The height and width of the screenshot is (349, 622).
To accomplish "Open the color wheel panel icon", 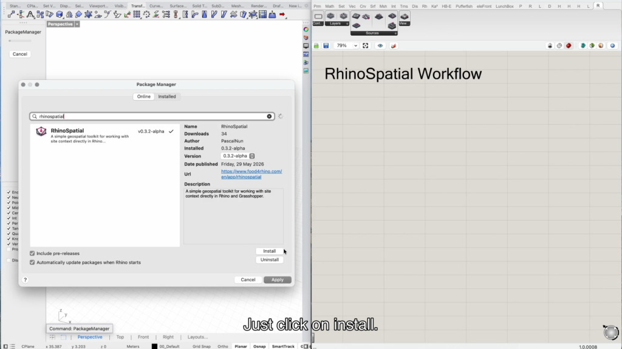I will (x=306, y=30).
